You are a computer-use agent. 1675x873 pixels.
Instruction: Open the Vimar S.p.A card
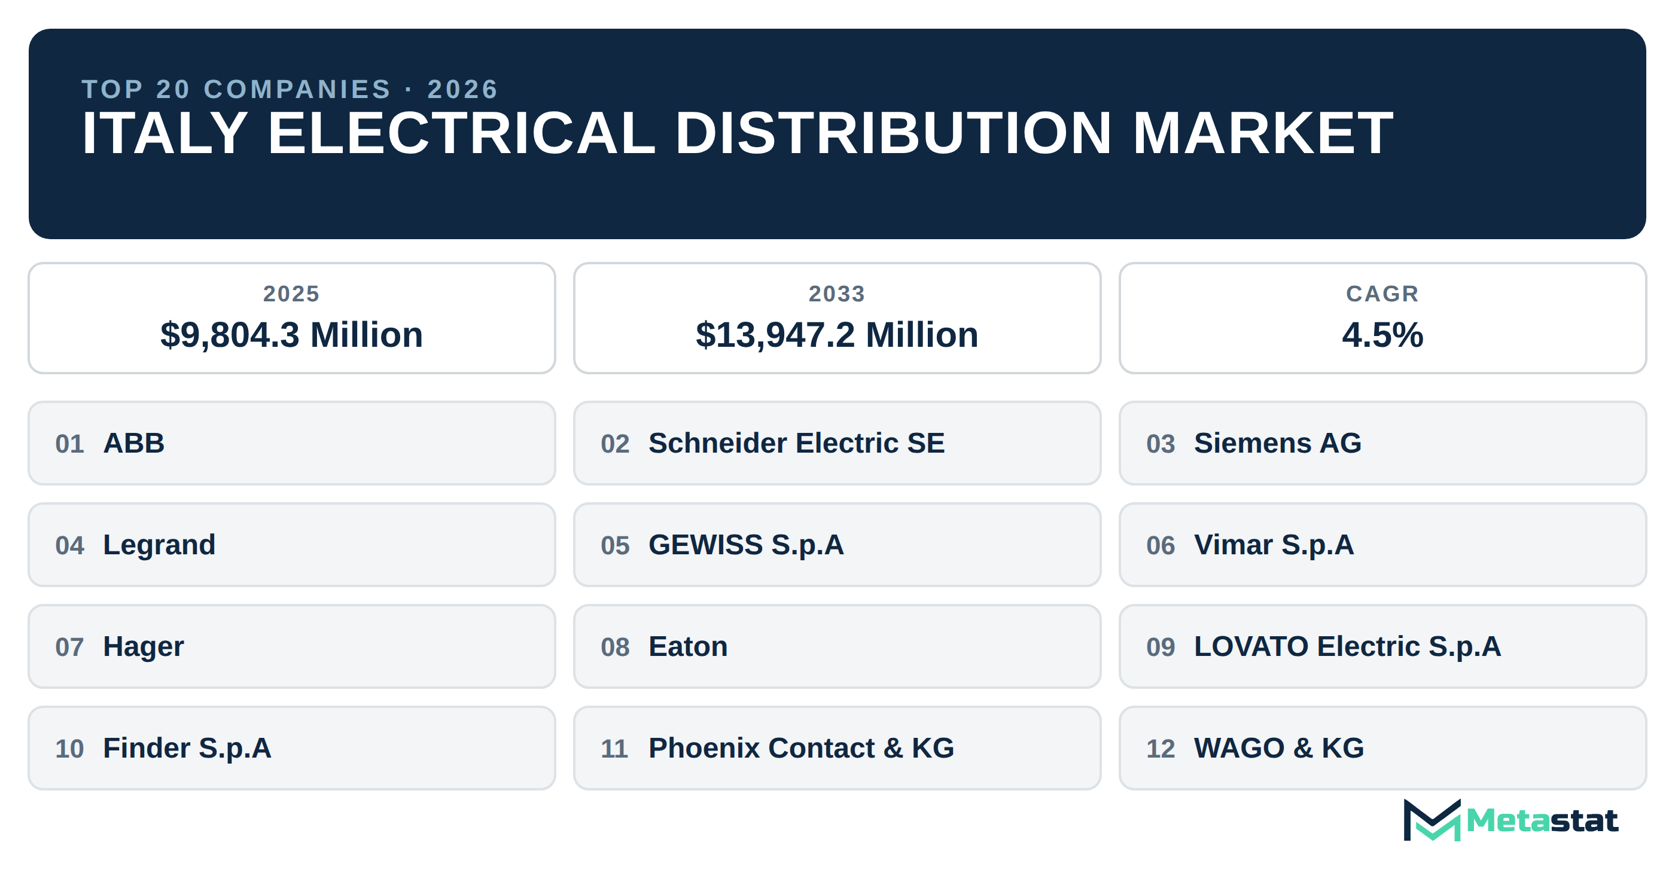[1382, 545]
